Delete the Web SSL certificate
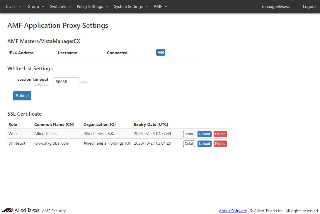This screenshot has width=320, height=214. point(220,134)
